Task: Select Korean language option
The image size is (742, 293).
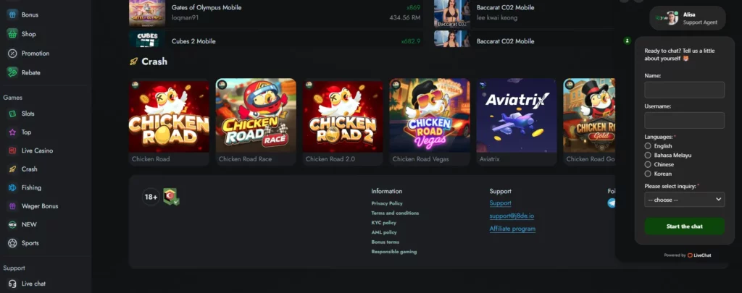Action: pos(648,174)
